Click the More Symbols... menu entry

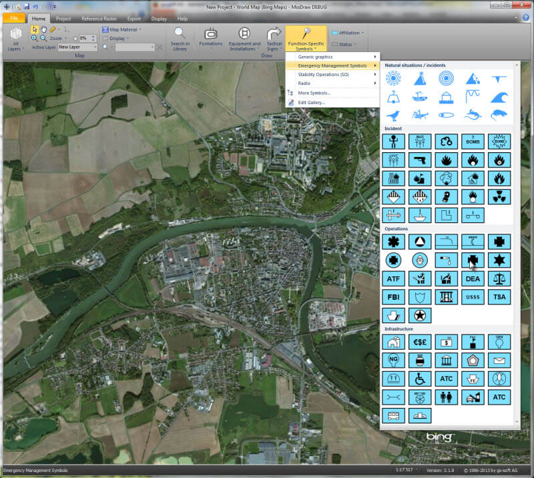[332, 93]
